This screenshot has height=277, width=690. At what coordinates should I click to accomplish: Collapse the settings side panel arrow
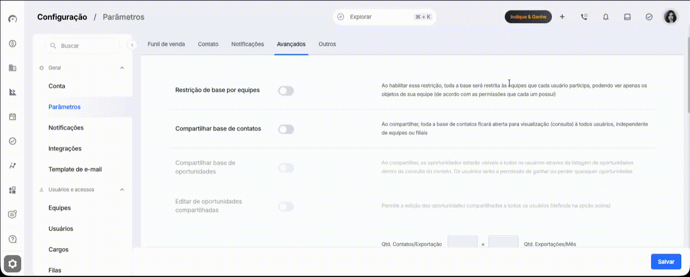pyautogui.click(x=132, y=45)
